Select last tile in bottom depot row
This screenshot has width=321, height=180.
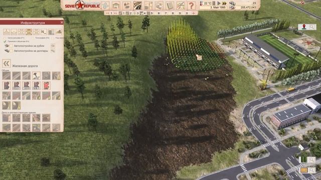[x=56, y=128]
